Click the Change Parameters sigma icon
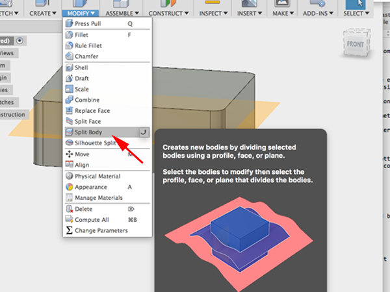Image resolution: width=390 pixels, height=292 pixels. pos(69,230)
